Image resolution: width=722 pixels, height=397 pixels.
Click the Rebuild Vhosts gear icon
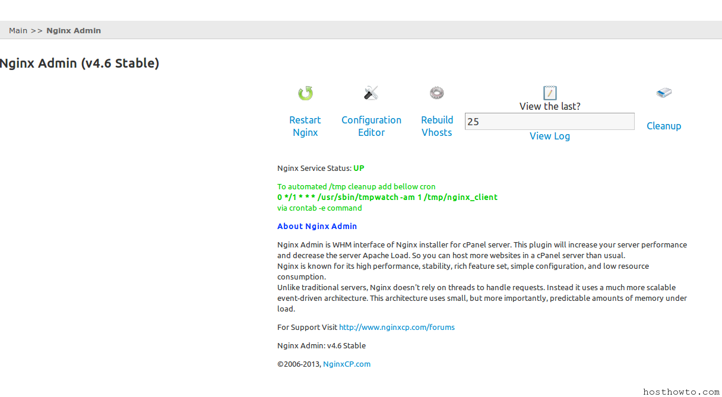437,93
